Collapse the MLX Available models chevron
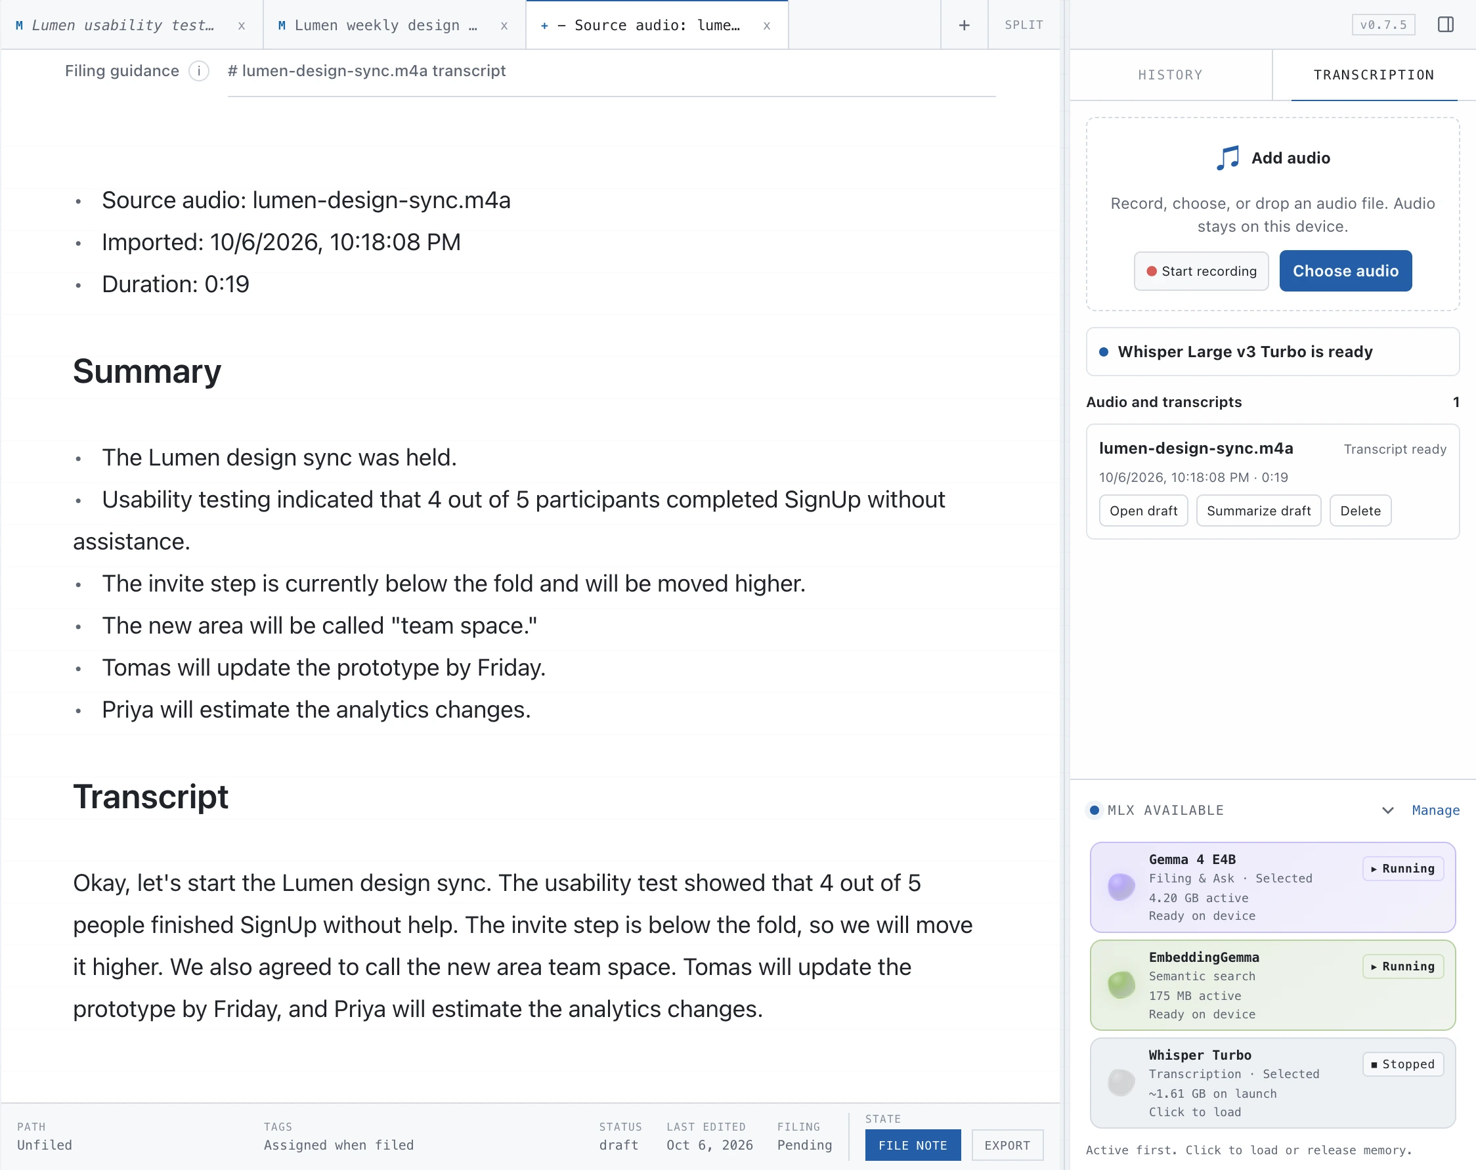The image size is (1476, 1170). point(1387,810)
